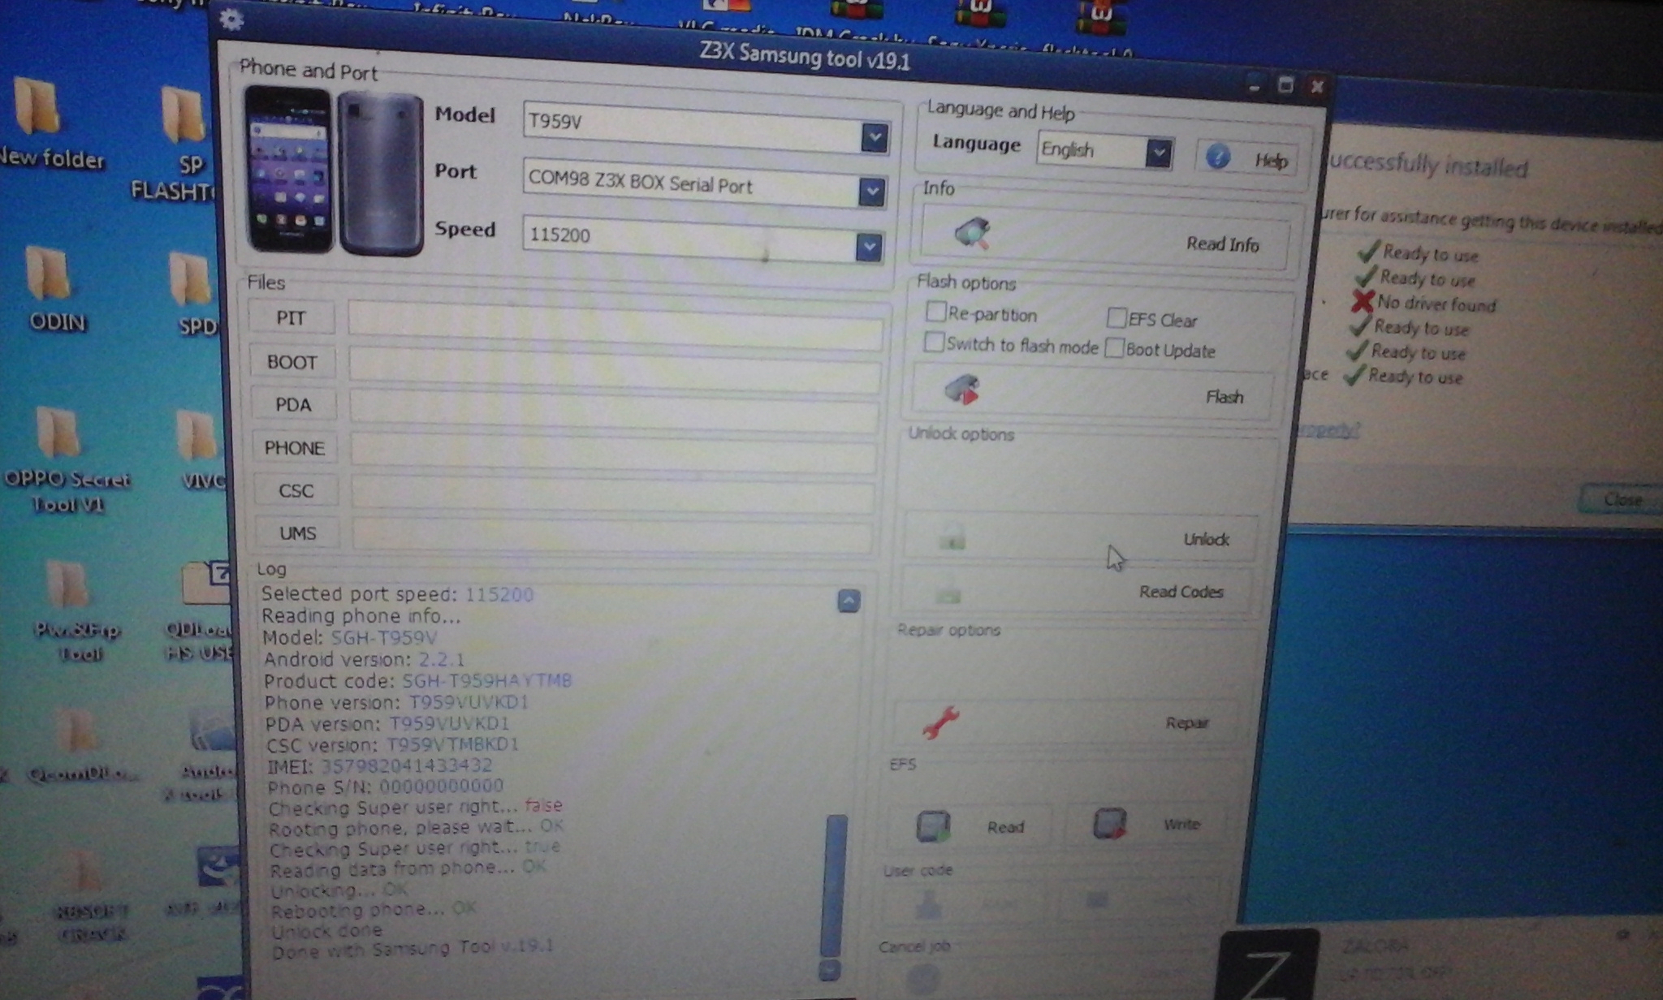Image resolution: width=1663 pixels, height=1000 pixels.
Task: Click 'No driver found' status in driver window
Action: (x=1436, y=304)
